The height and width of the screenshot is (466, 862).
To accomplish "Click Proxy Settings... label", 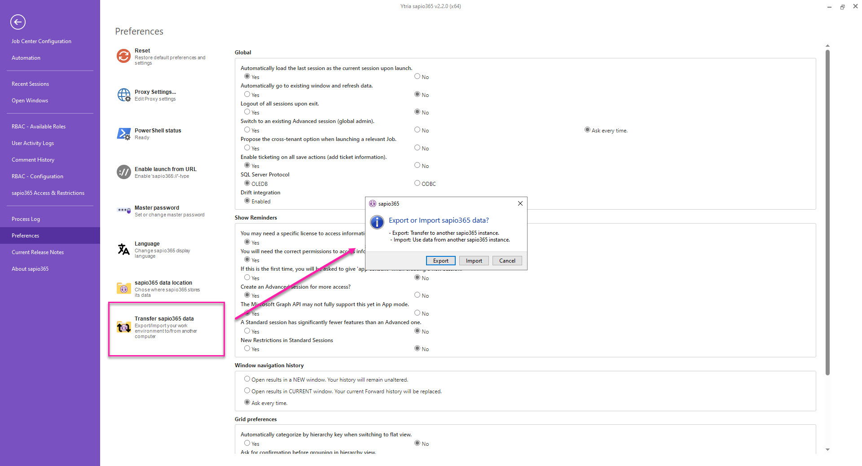I will pos(155,92).
